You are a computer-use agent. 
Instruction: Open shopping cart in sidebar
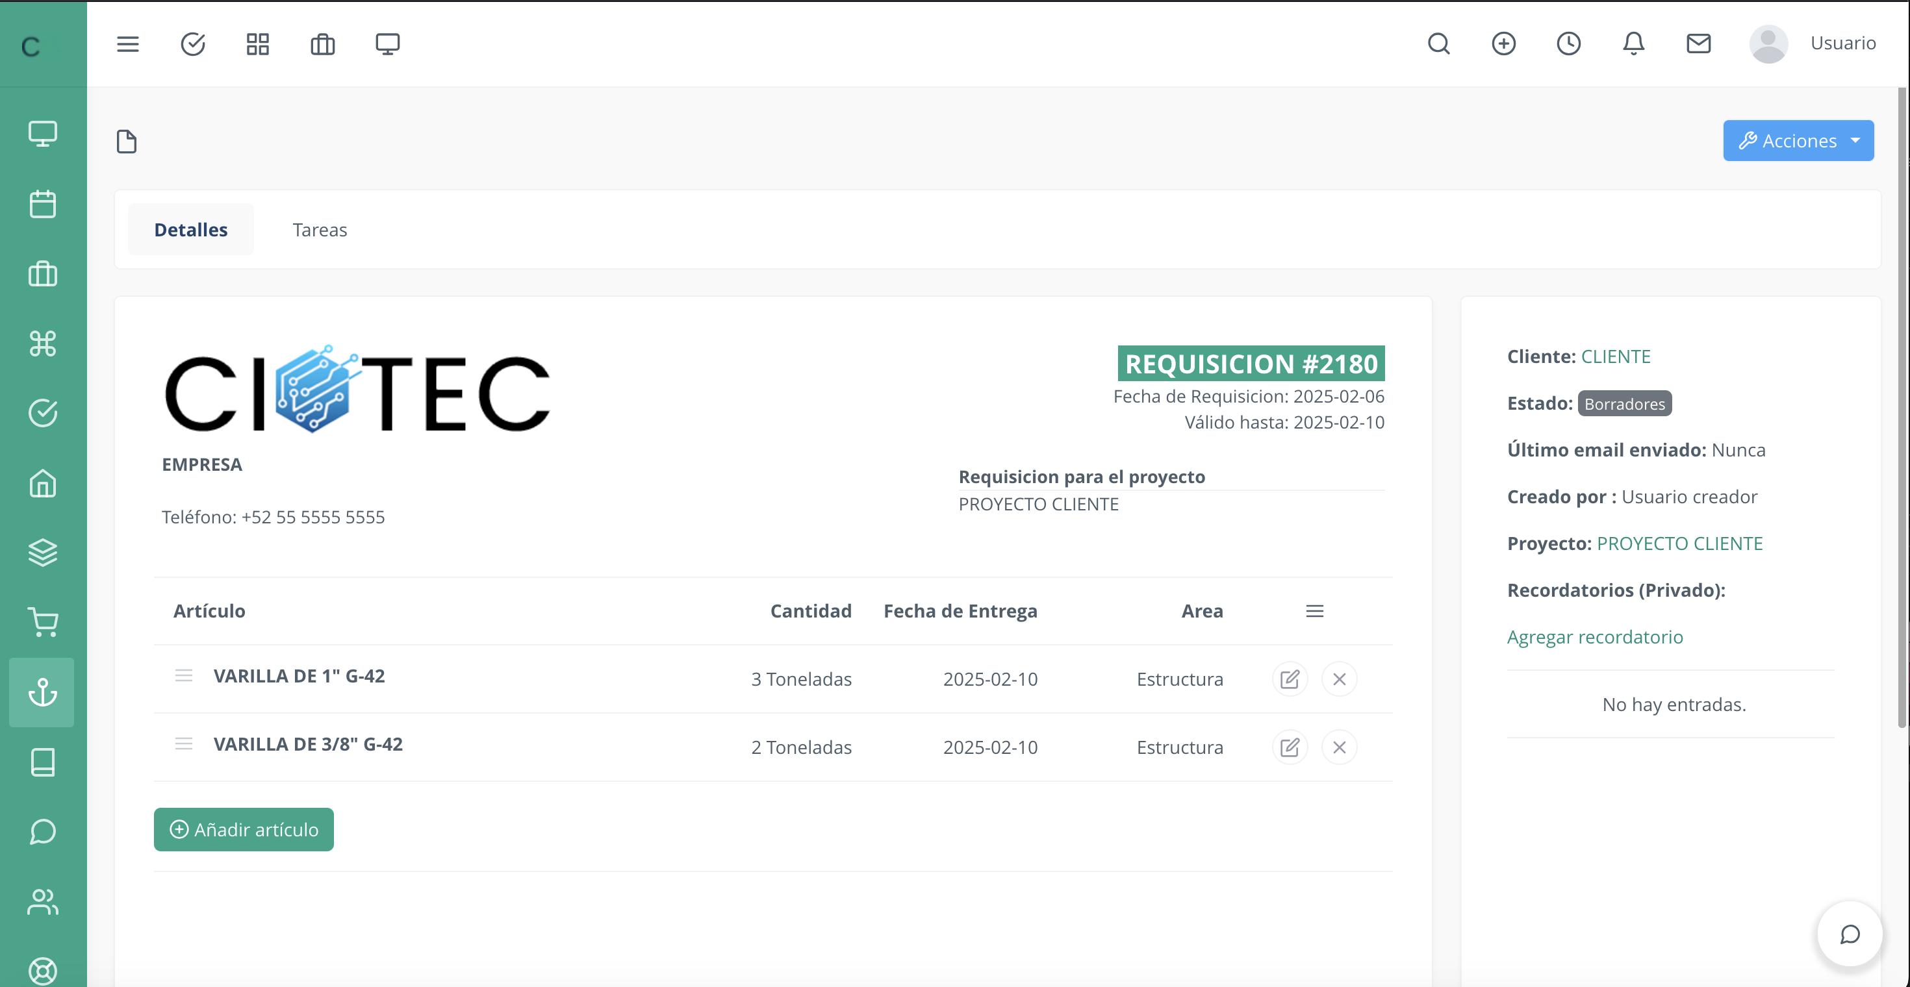43,623
